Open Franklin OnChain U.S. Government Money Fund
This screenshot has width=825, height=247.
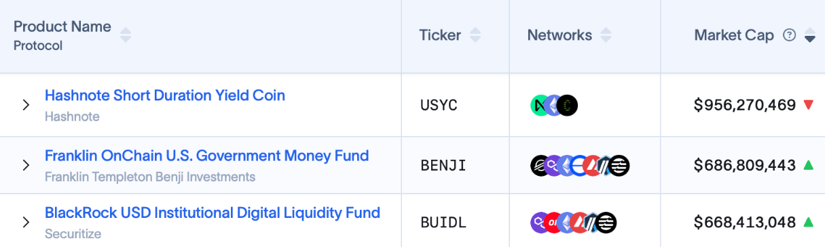tap(207, 156)
